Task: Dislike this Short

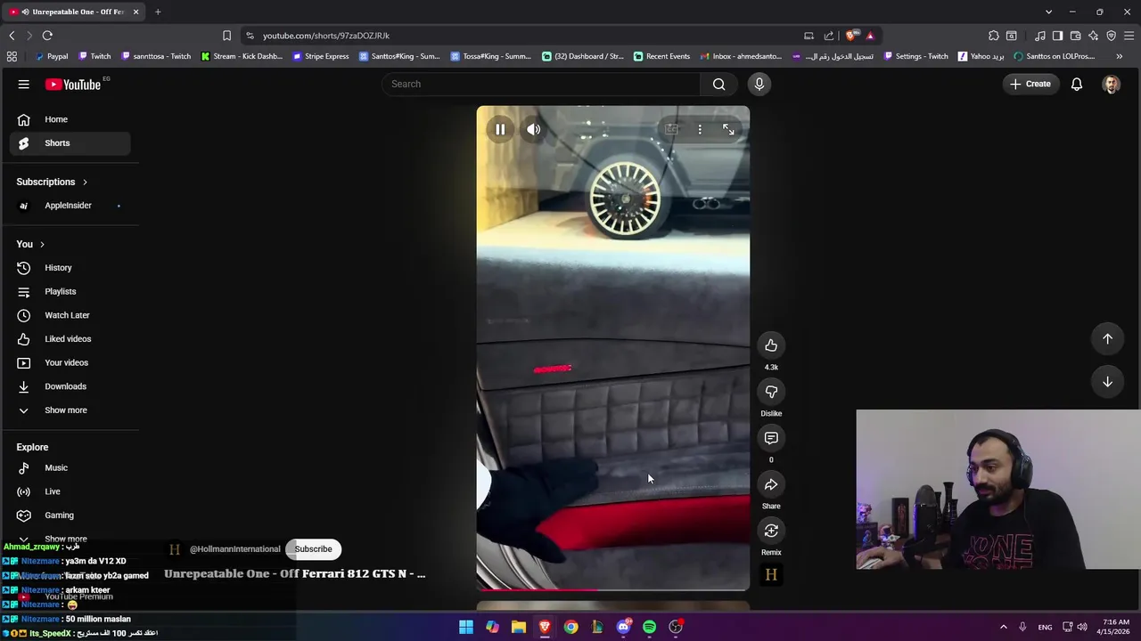Action: [771, 392]
